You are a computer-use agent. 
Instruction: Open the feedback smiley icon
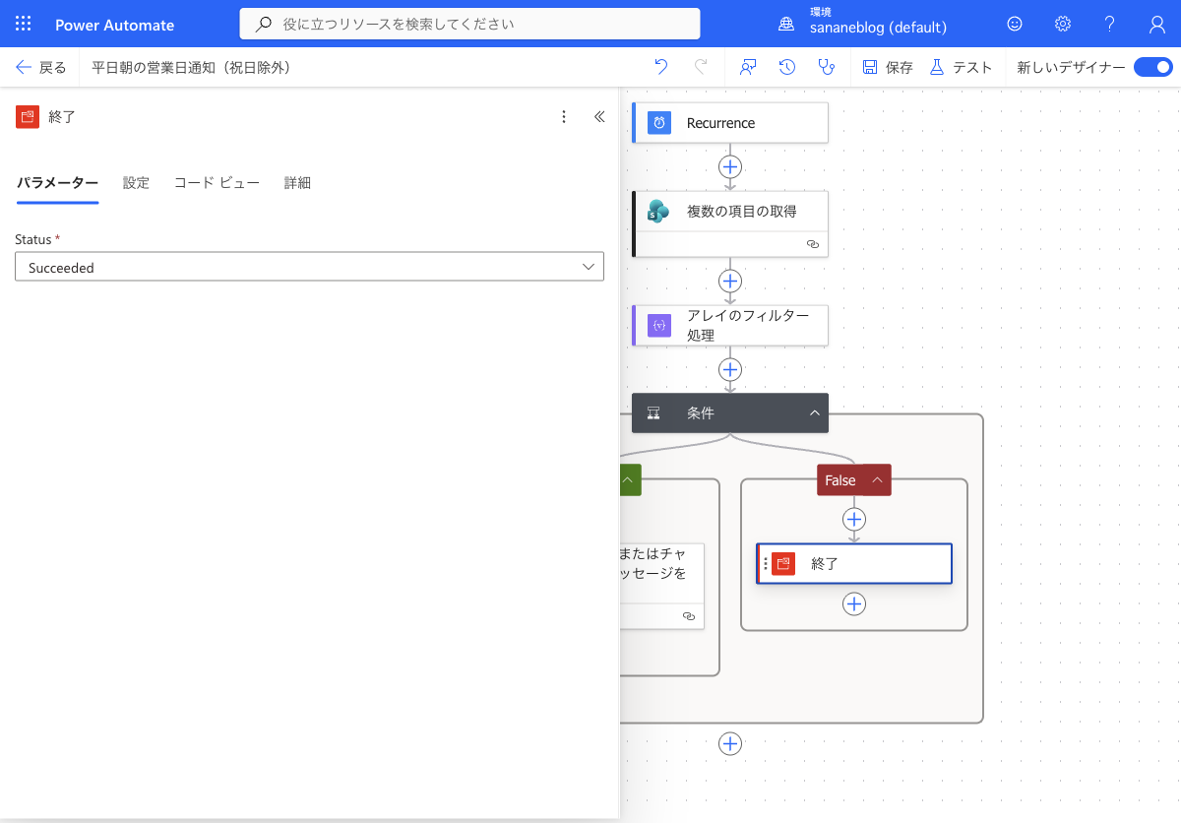click(x=1015, y=24)
